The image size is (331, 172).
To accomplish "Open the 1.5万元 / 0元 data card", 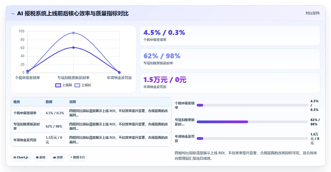I will point(230,83).
